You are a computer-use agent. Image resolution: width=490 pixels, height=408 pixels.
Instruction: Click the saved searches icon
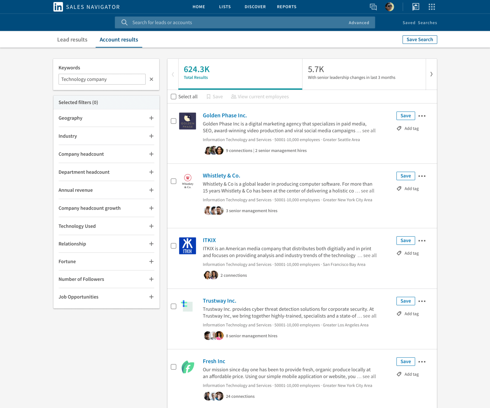click(x=418, y=22)
